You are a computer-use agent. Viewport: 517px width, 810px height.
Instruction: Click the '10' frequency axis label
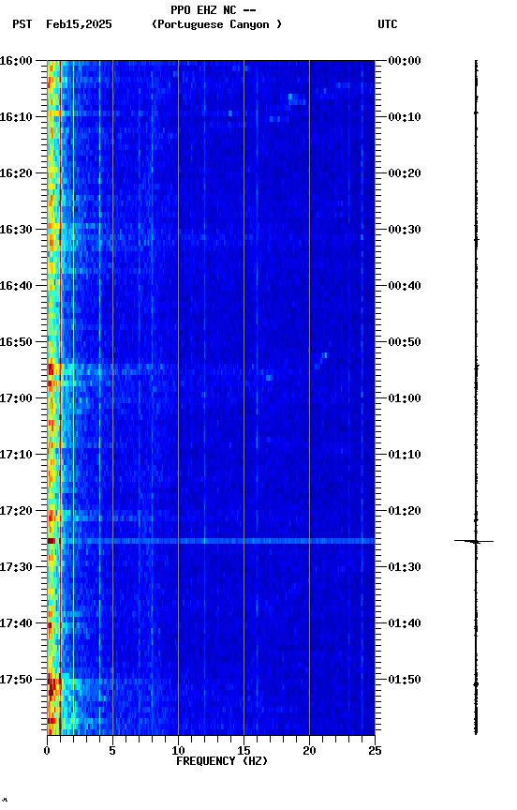[178, 751]
